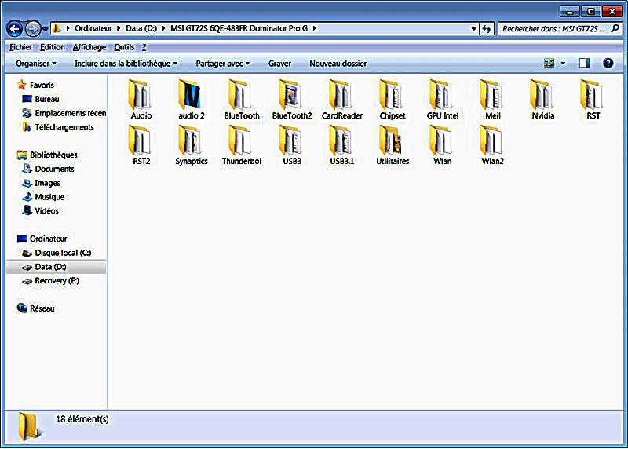628x449 pixels.
Task: Change view with the view icon
Action: pyautogui.click(x=549, y=63)
